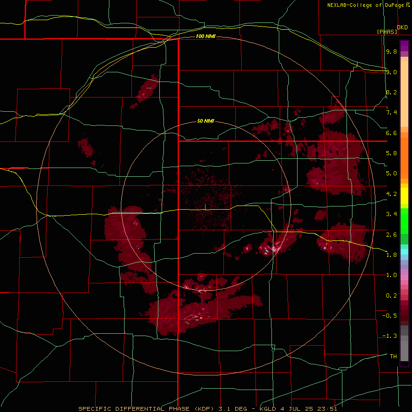Click the 50 NMI range ring label
Viewport: 412px width, 412px height.
(206, 121)
